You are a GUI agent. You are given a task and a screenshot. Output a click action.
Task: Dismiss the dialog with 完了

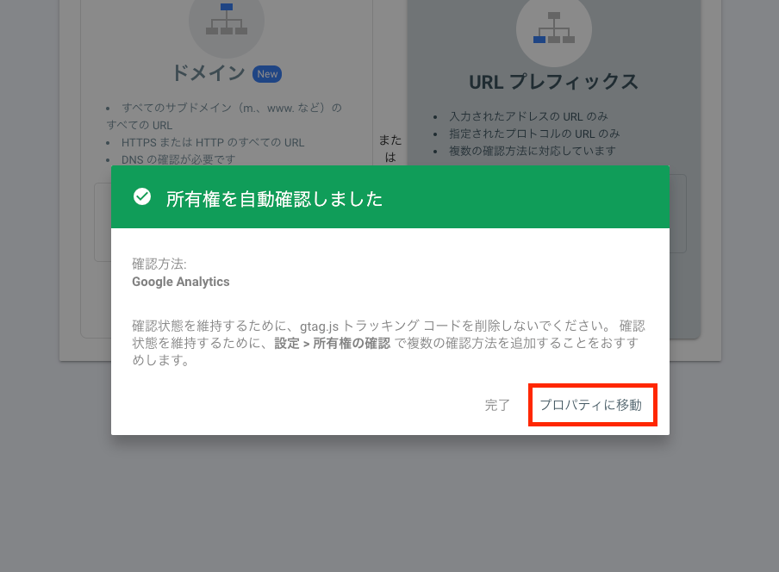497,405
